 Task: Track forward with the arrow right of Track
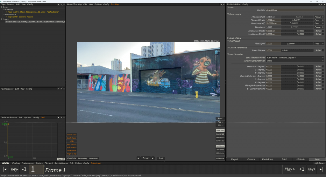(x=153, y=158)
